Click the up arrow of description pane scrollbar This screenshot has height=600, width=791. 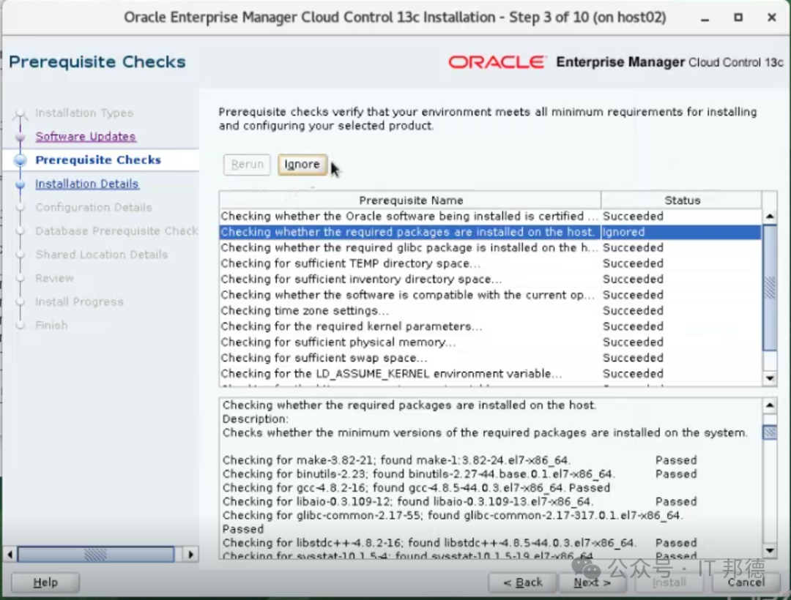click(x=770, y=405)
